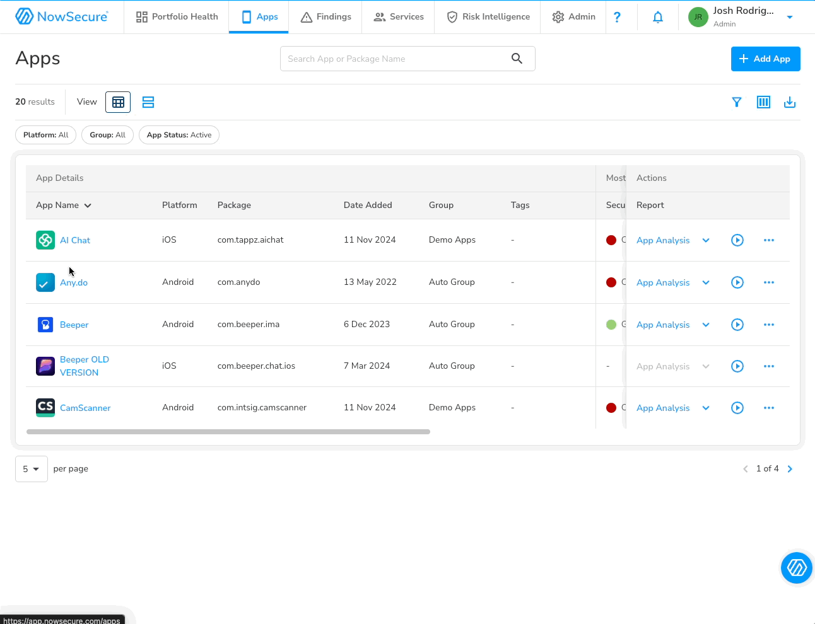This screenshot has height=624, width=815.
Task: Open more options menu for AI Chat
Action: coord(769,240)
